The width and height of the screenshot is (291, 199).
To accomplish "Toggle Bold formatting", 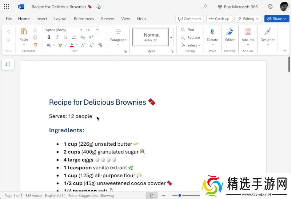I will point(49,37).
